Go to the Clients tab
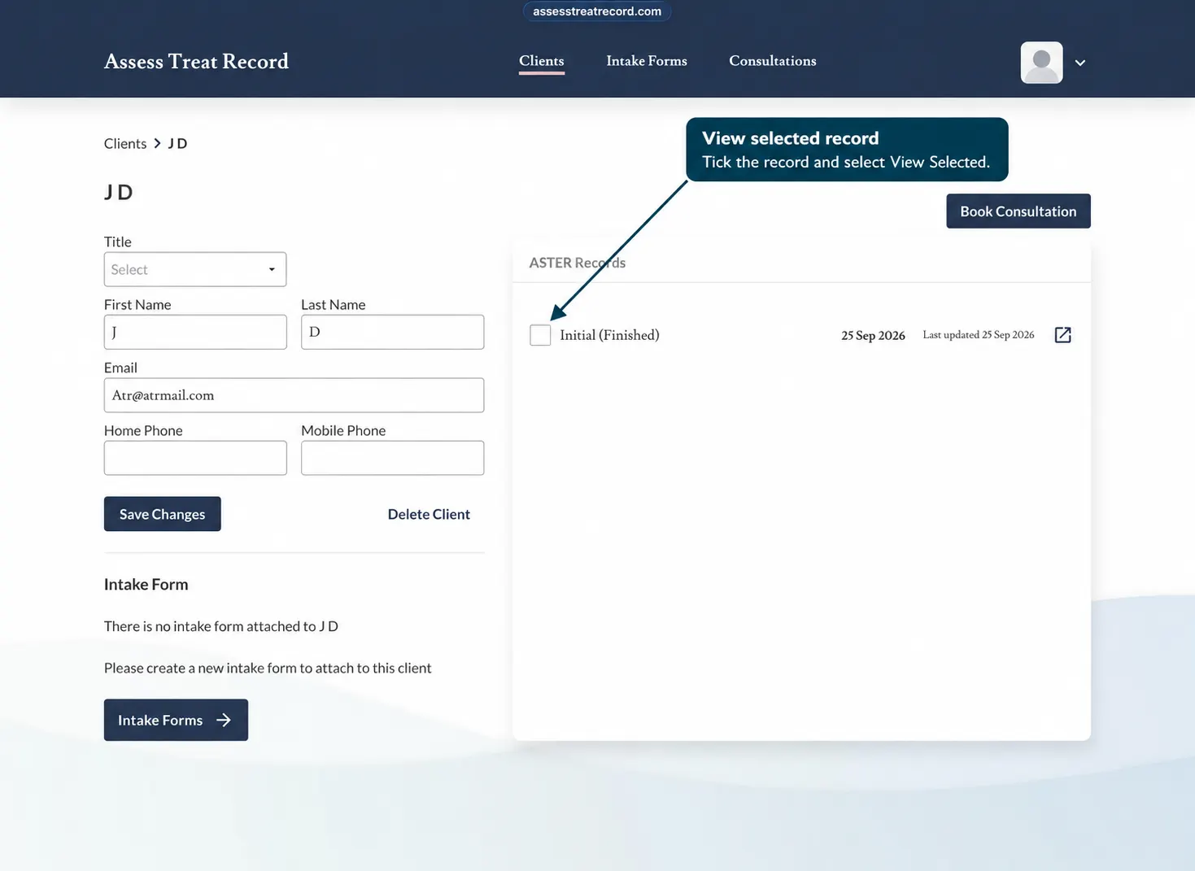Image resolution: width=1195 pixels, height=871 pixels. click(542, 61)
